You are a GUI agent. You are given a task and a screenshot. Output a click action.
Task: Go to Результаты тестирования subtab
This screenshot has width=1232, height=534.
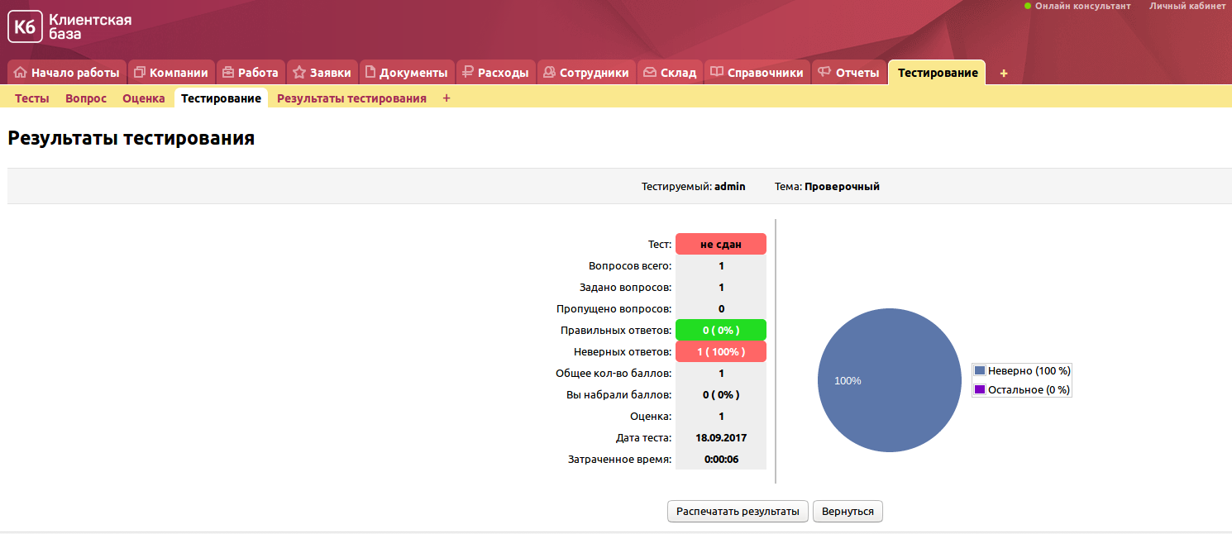click(351, 98)
